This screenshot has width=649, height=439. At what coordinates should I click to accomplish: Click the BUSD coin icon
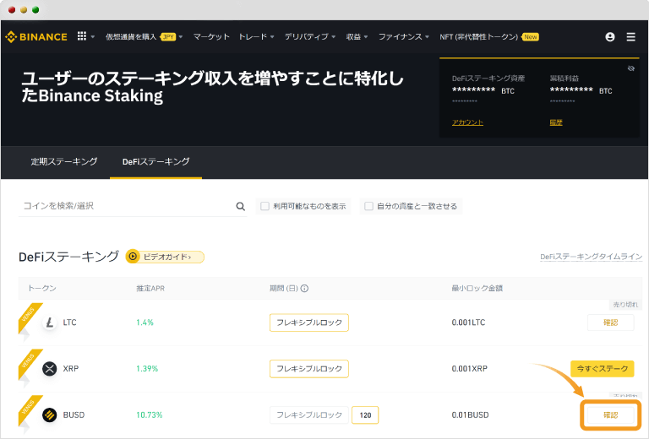click(50, 415)
